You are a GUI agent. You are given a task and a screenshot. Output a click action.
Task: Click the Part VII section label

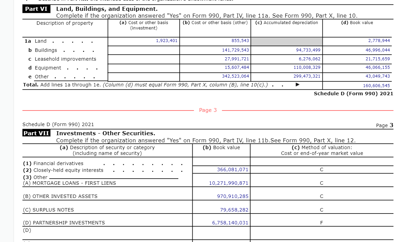[x=36, y=133]
